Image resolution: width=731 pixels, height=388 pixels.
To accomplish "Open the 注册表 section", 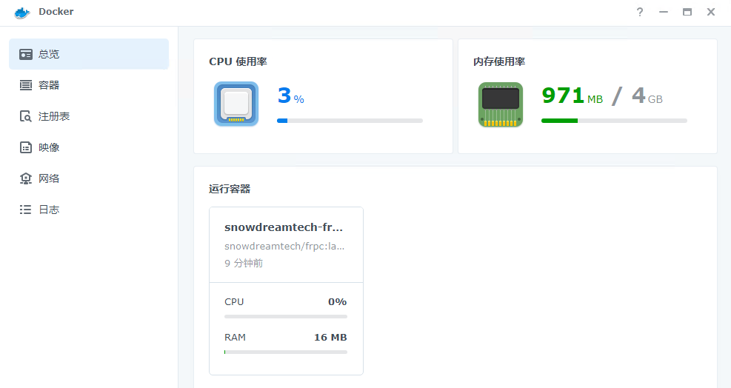I will coord(54,116).
